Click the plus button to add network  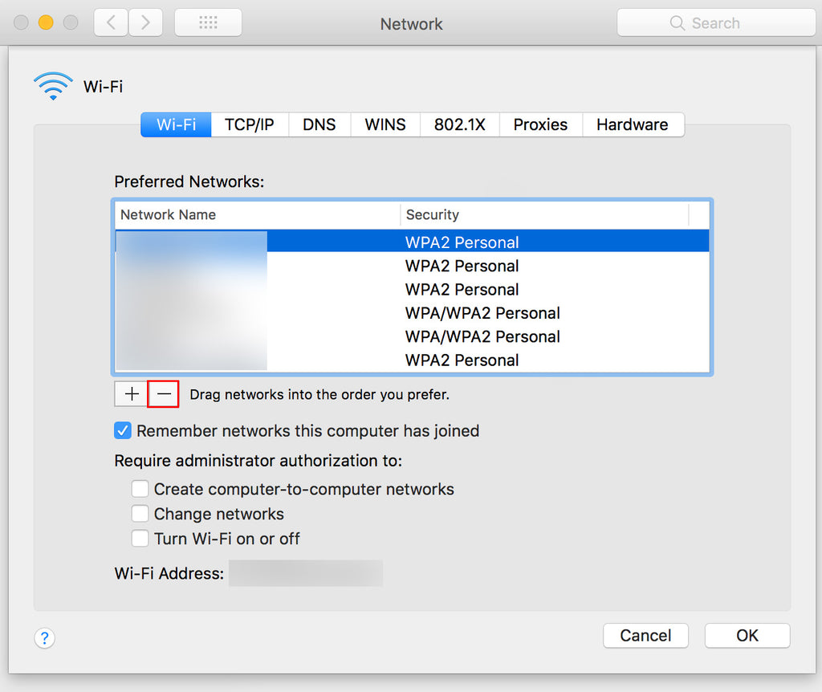click(132, 394)
